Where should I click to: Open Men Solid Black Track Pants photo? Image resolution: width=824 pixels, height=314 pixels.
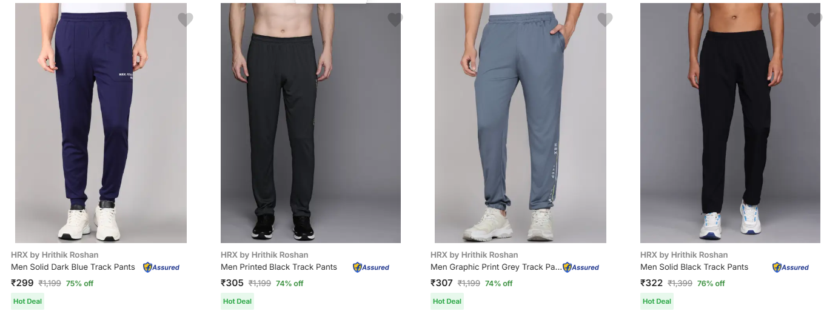[x=730, y=122]
